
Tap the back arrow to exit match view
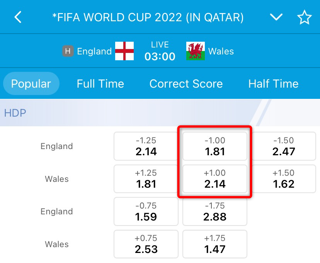17,17
